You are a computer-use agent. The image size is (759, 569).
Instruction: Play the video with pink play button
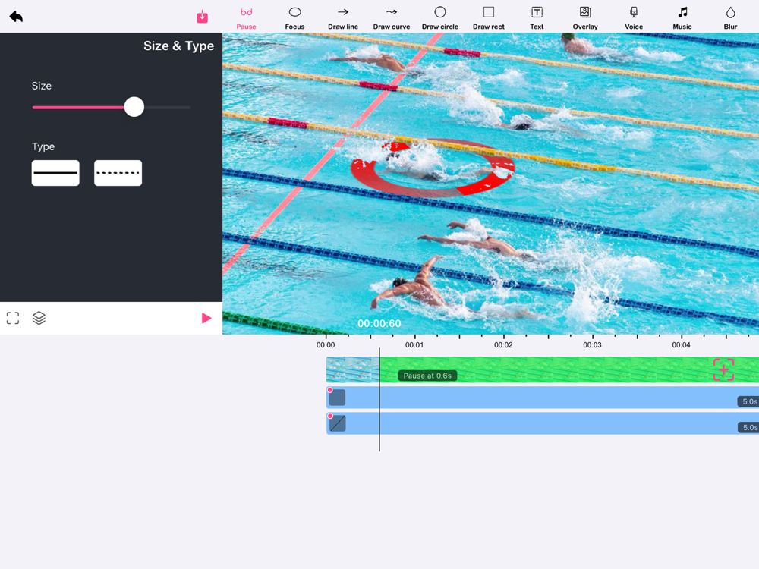(x=206, y=318)
